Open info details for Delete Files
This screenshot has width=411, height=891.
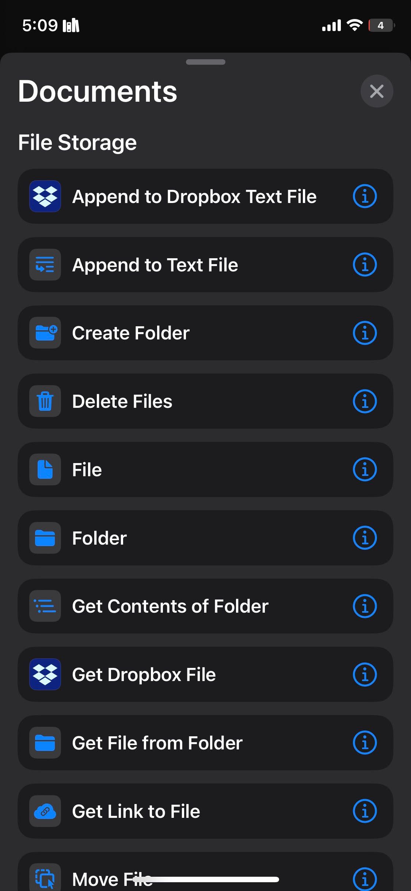[365, 401]
